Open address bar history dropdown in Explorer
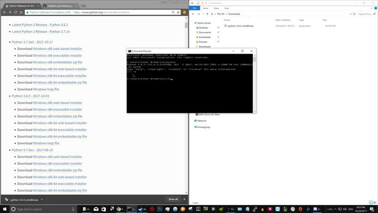 350,14
